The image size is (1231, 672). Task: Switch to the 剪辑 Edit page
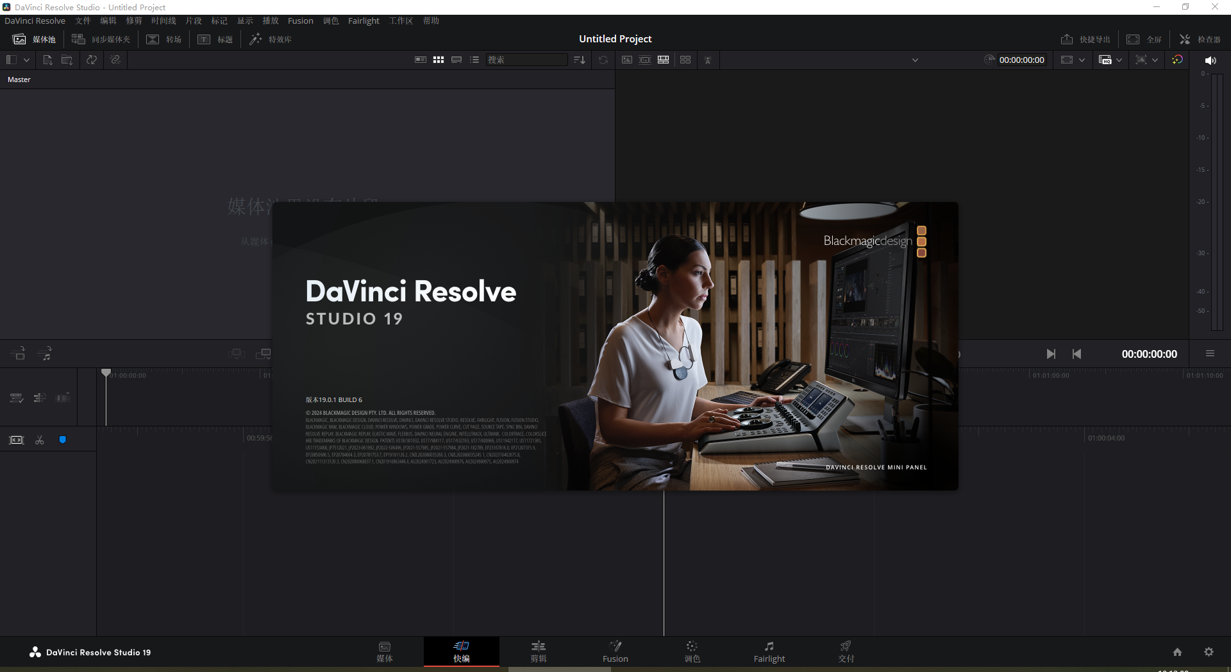pyautogui.click(x=539, y=651)
